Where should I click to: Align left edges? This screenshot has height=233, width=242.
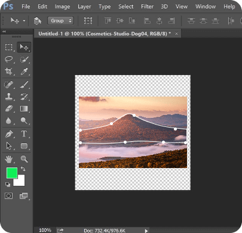pos(147,21)
